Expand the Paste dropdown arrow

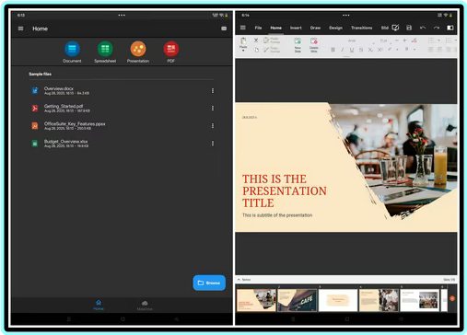point(243,51)
